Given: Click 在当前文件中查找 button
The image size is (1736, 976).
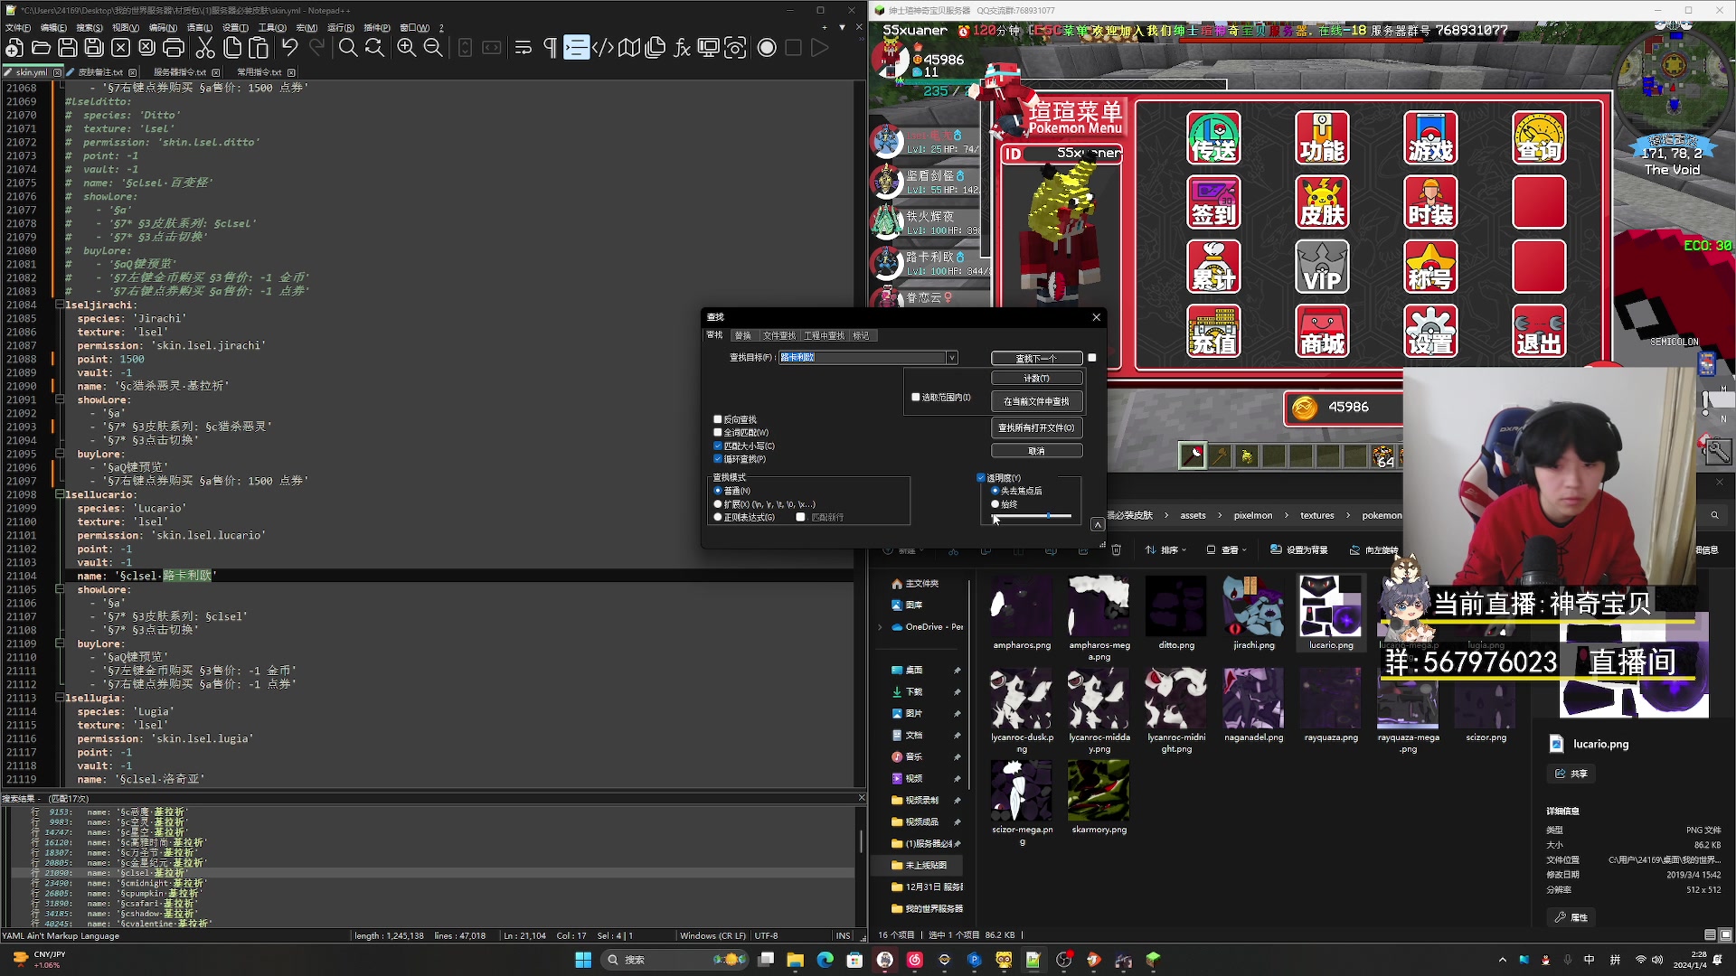Looking at the screenshot, I should [x=1036, y=401].
